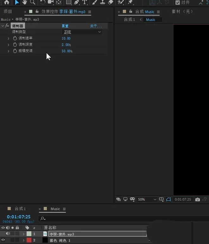Expand layer 1 李琛-窗外.mp3 properties
This screenshot has height=244, width=209.
pos(23,234)
